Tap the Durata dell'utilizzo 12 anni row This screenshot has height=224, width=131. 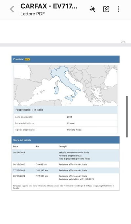click(x=65, y=123)
